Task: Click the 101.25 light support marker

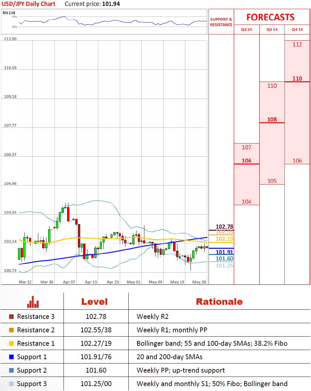Action: pyautogui.click(x=224, y=265)
